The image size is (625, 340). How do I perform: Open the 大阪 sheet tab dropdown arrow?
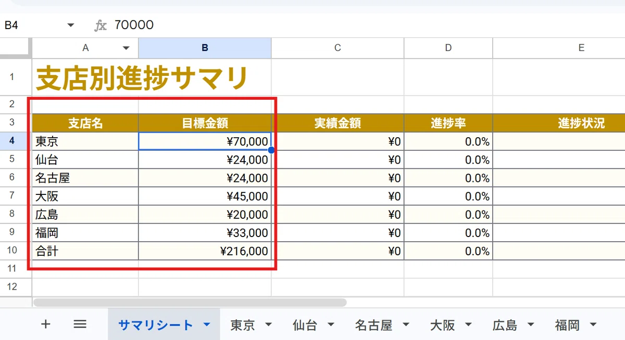[468, 325]
